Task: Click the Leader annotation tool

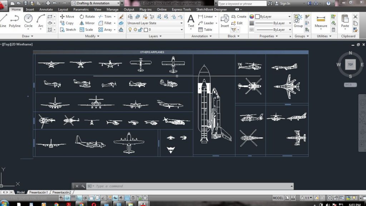Action: 206,23
